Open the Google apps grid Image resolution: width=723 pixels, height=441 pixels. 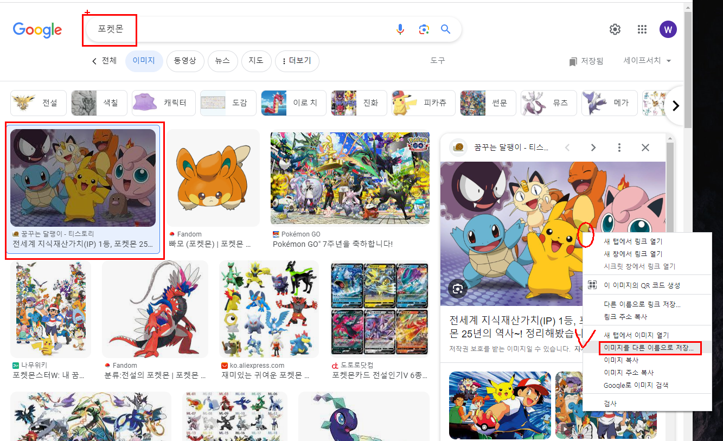(x=642, y=29)
